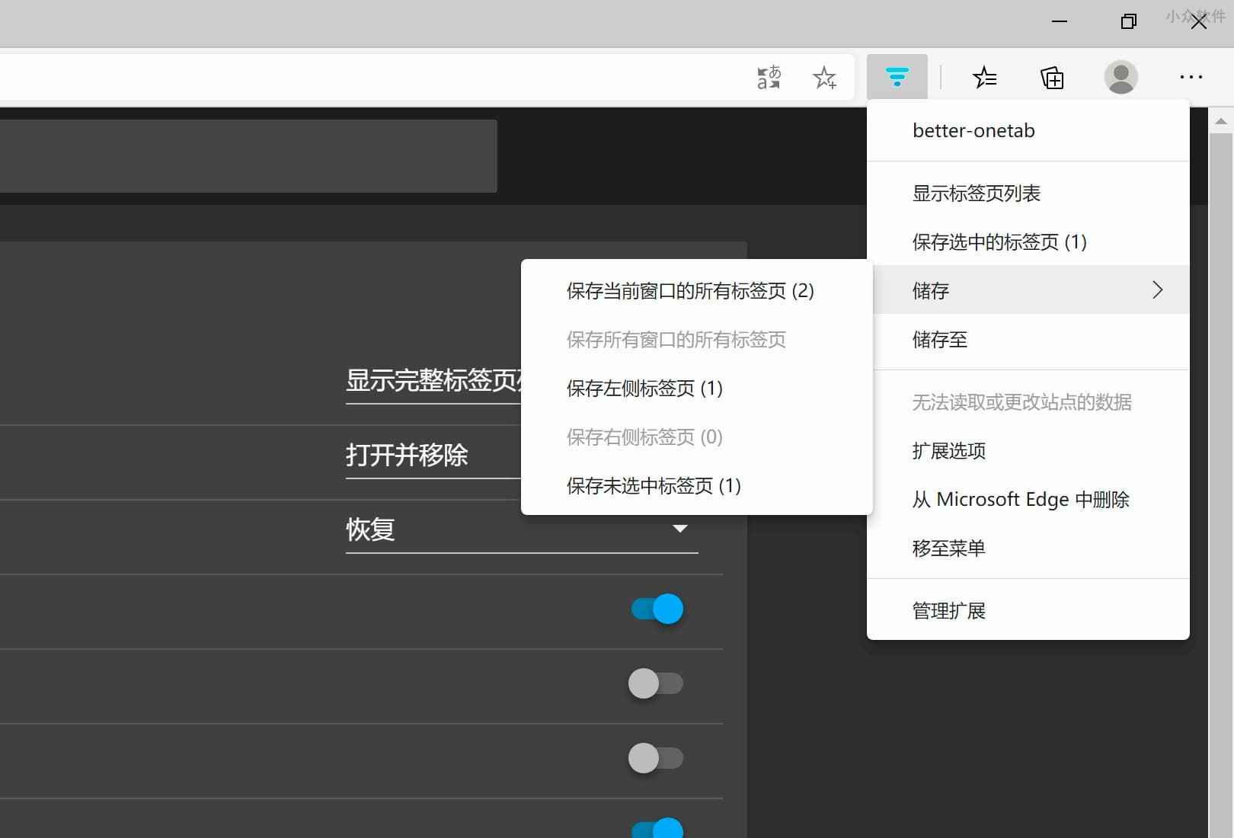This screenshot has height=838, width=1234.
Task: Minimize the browser window
Action: (1059, 21)
